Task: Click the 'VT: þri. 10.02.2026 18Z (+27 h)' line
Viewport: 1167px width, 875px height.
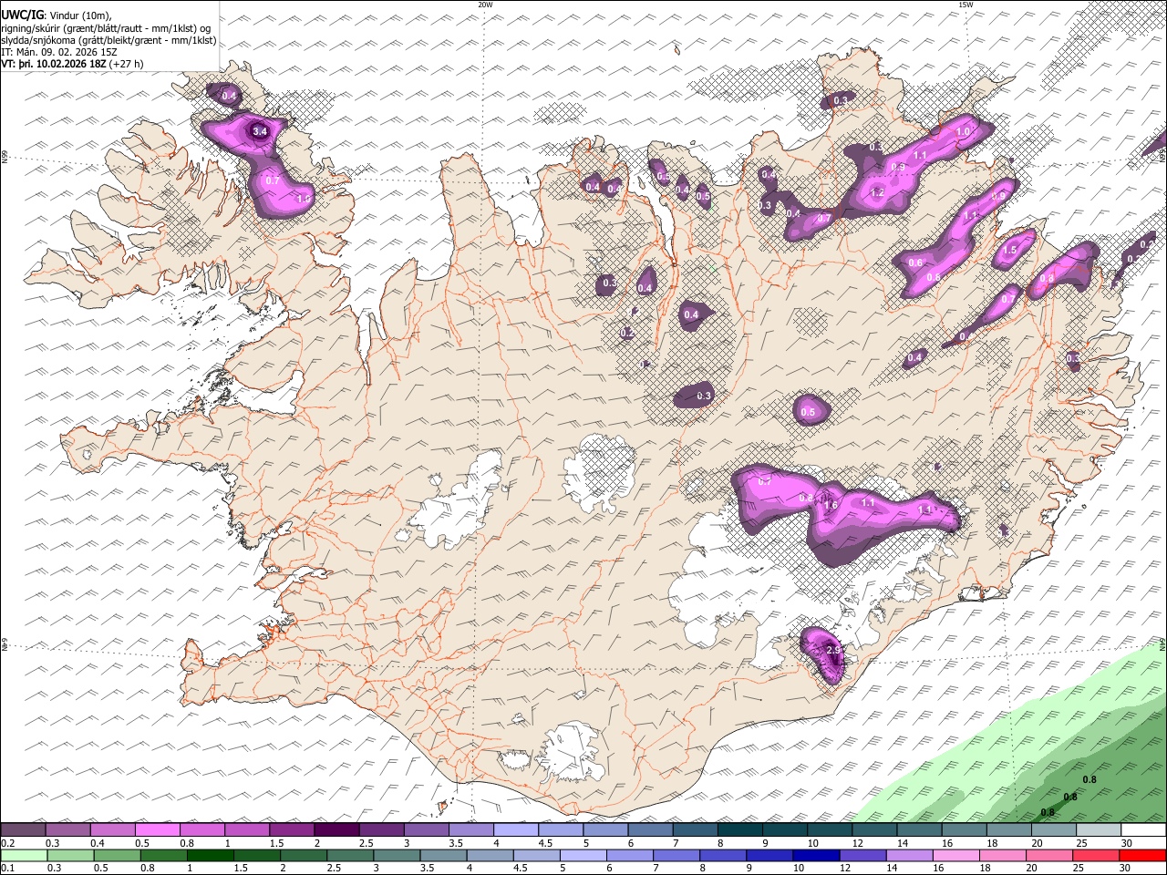Action: [x=72, y=65]
